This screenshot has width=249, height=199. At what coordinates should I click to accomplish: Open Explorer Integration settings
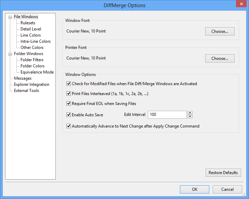tap(31, 84)
